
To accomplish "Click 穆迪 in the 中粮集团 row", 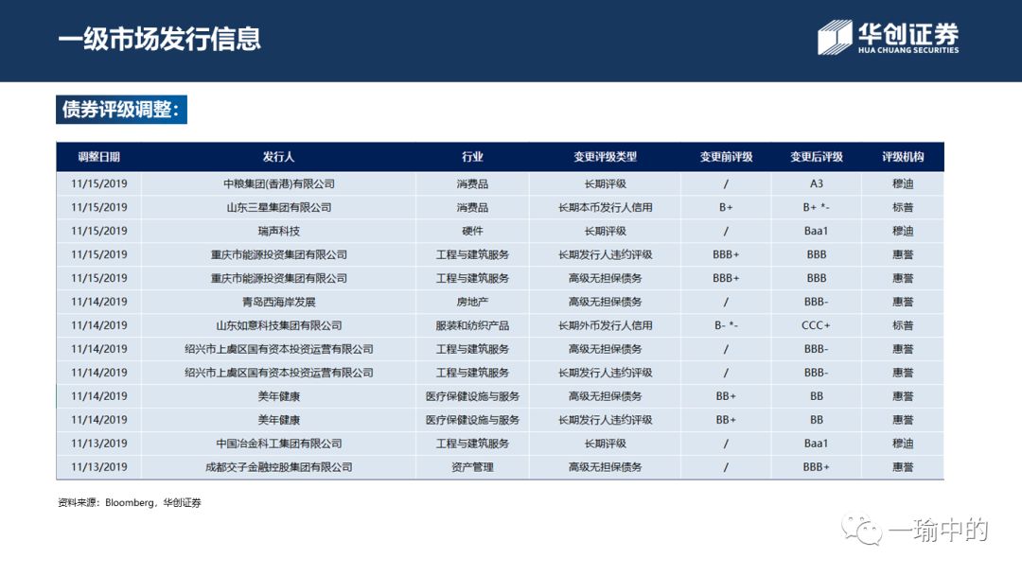I will click(x=903, y=183).
